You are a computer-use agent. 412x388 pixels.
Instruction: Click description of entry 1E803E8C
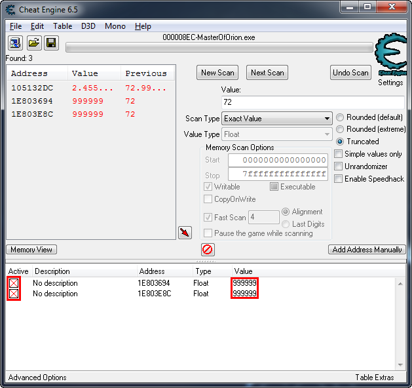[x=55, y=294]
